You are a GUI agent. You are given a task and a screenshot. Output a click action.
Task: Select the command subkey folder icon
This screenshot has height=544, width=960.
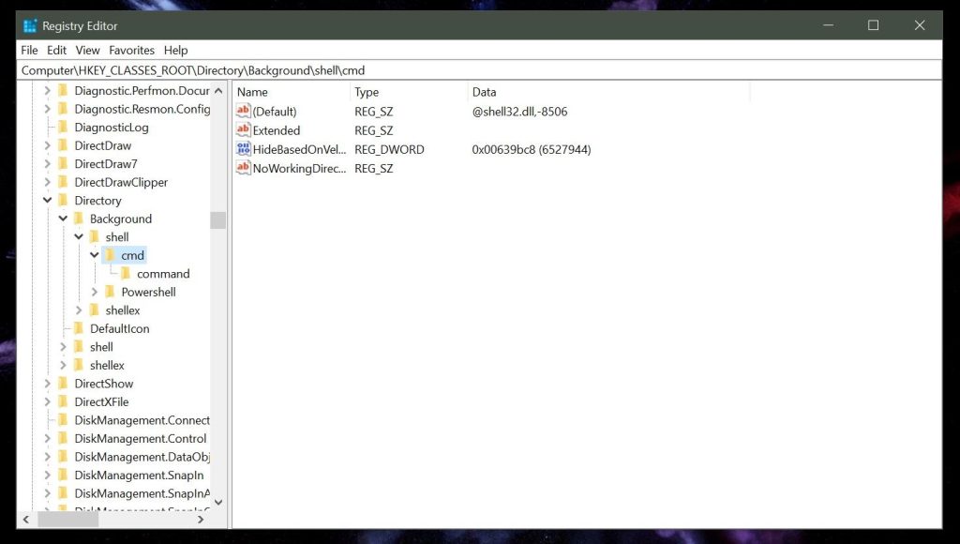126,273
